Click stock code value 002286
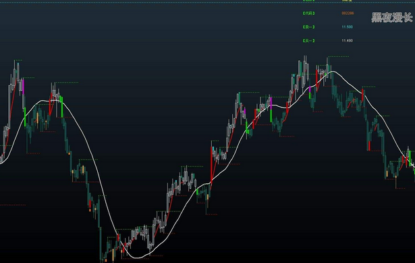 [348, 14]
